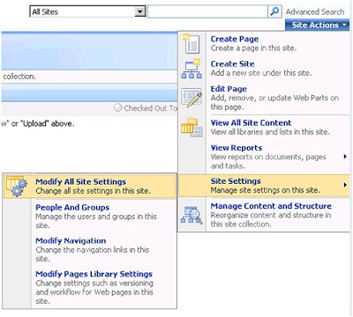
Task: Click the magnifying glass search icon
Action: point(274,11)
